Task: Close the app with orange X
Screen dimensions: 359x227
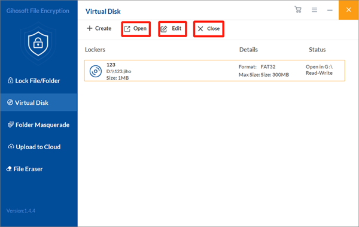Action: click(x=348, y=10)
